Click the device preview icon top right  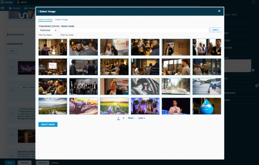(x=253, y=2)
